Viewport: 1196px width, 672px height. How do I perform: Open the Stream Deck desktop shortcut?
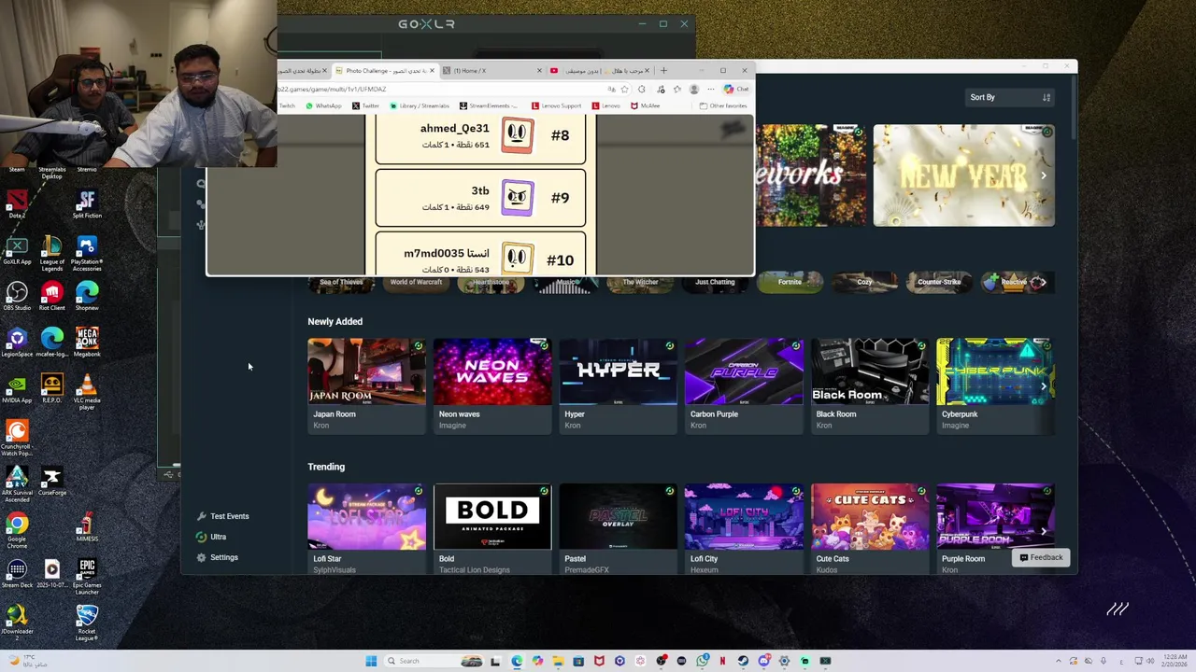click(17, 574)
